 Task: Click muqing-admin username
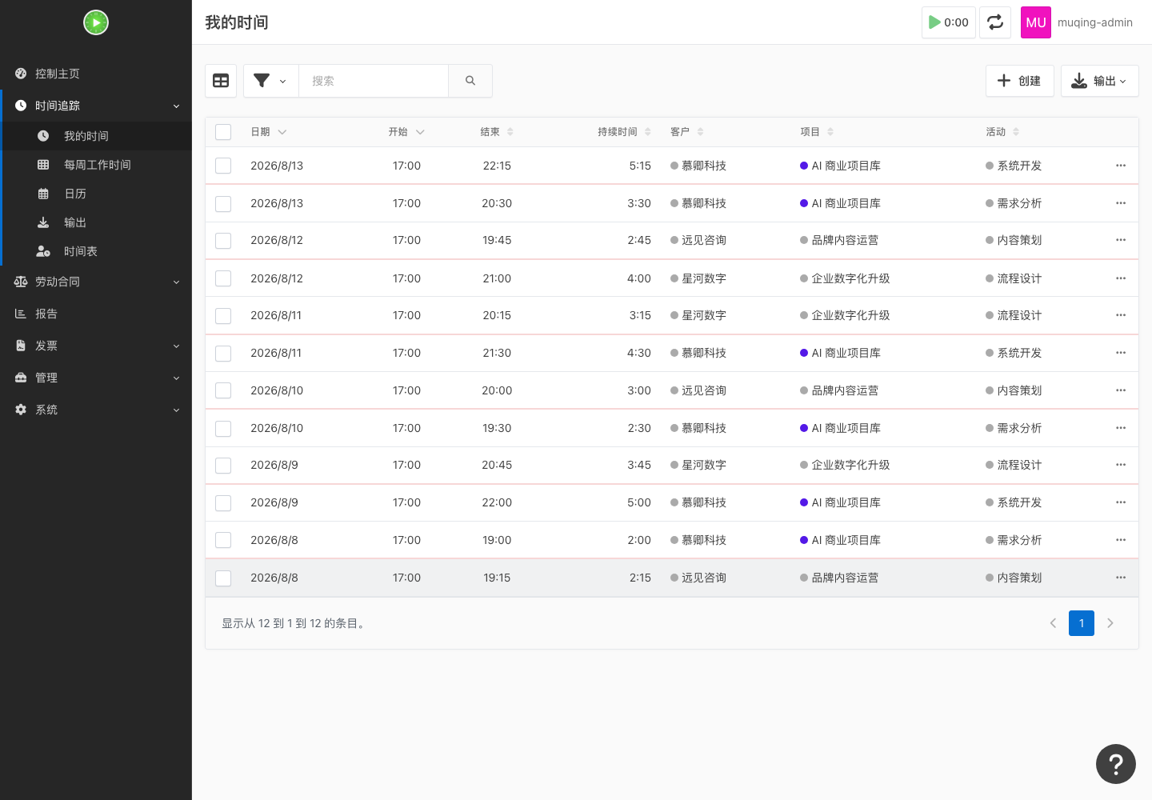click(x=1095, y=22)
